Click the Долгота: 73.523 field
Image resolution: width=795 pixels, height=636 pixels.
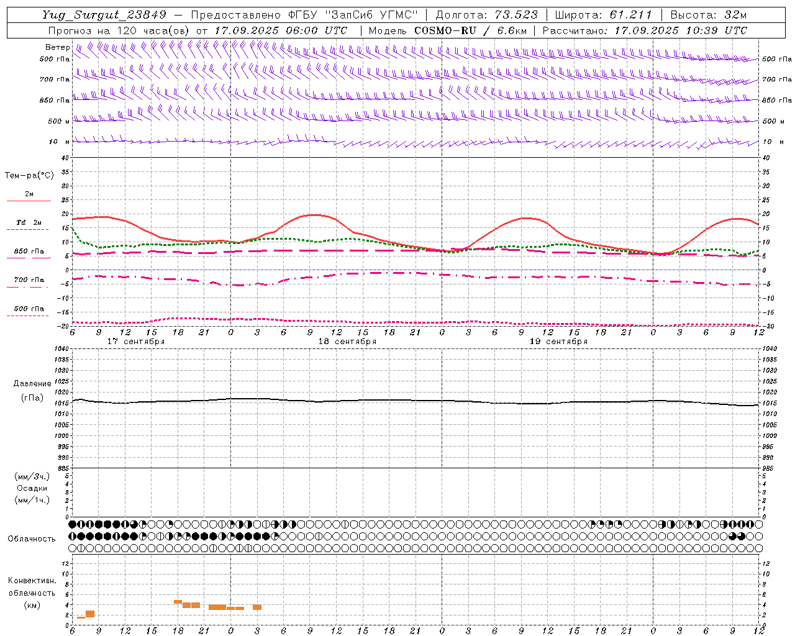[x=487, y=15]
